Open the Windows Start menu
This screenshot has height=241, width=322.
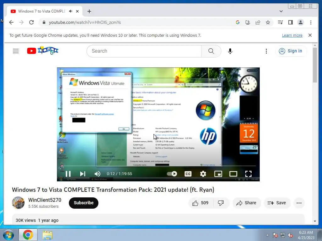tap(8, 235)
